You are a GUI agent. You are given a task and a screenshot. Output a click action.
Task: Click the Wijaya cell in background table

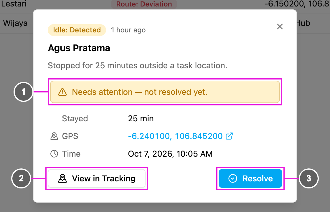click(x=14, y=23)
